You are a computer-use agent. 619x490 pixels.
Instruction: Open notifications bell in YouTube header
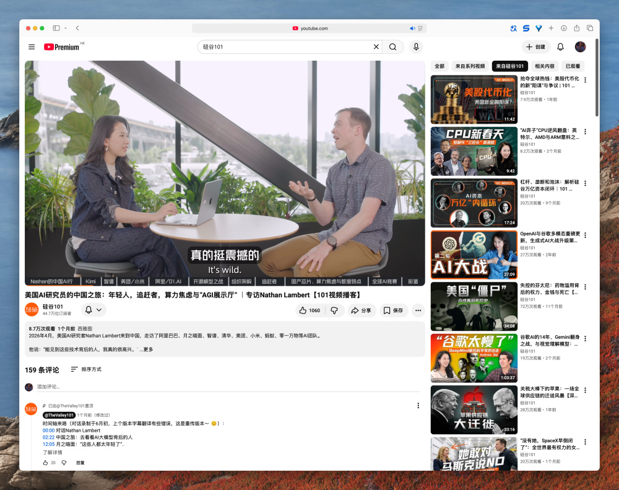(x=560, y=46)
